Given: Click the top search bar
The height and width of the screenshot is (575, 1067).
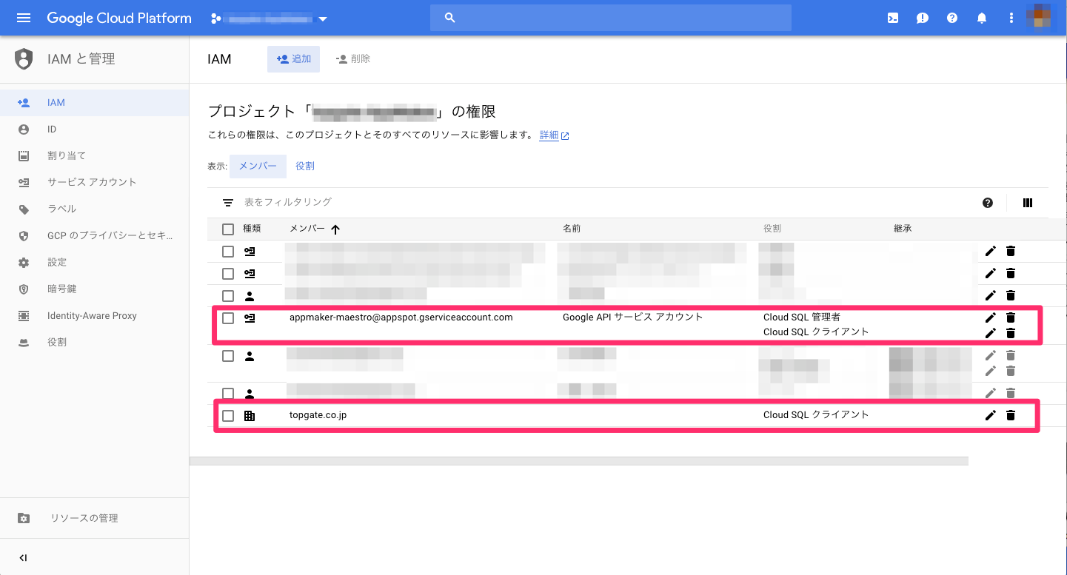Looking at the screenshot, I should click(x=610, y=18).
